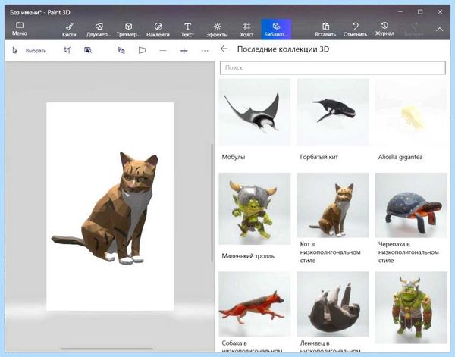Open the Библиотека 3D tab
Screen dimensions: 455x357
tap(276, 30)
